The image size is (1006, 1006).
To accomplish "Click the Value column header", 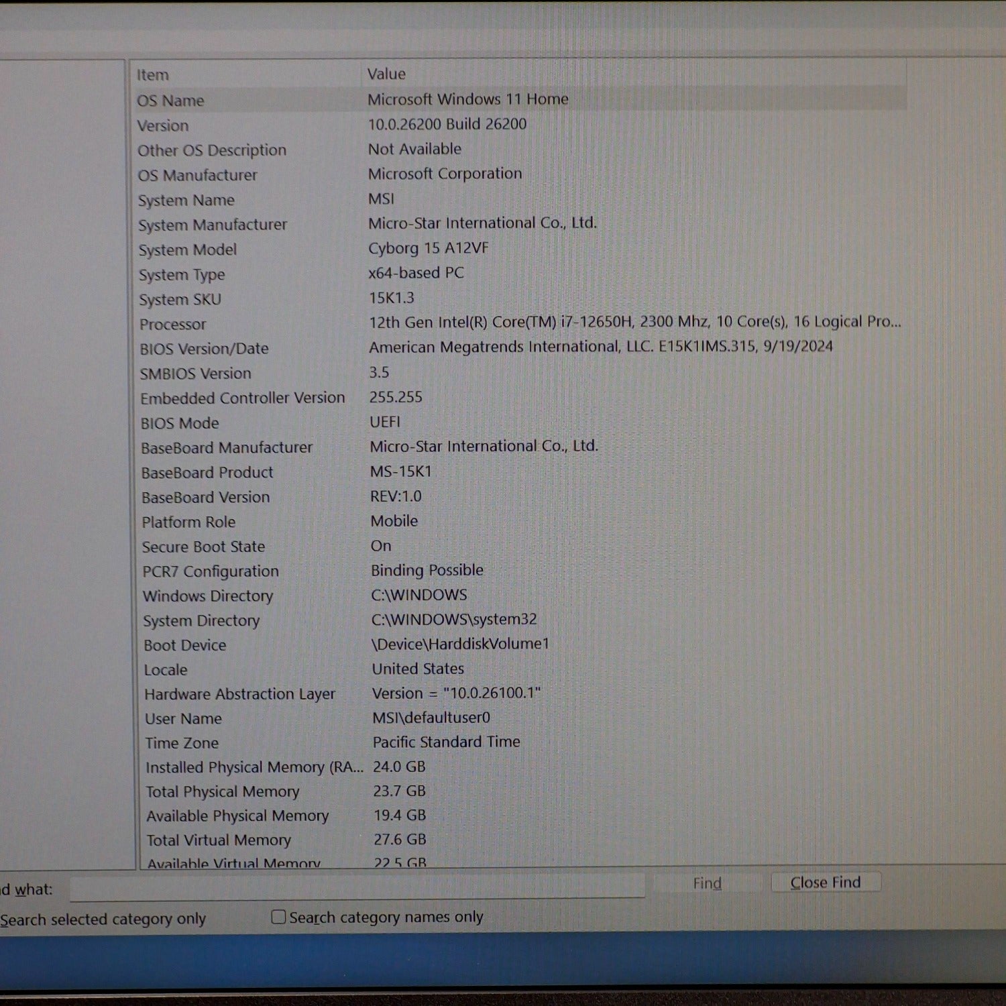I will [386, 74].
